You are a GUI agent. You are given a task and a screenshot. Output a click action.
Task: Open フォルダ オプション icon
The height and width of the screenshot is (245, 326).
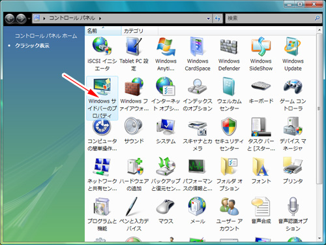pyautogui.click(x=229, y=167)
